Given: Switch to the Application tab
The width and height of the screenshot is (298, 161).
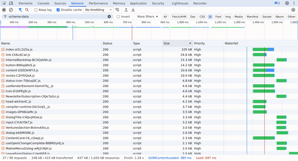Looking at the screenshot, I should 138,3.
